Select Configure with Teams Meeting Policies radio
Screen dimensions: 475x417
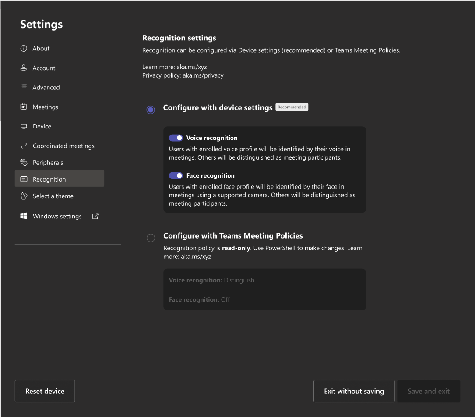coord(151,238)
